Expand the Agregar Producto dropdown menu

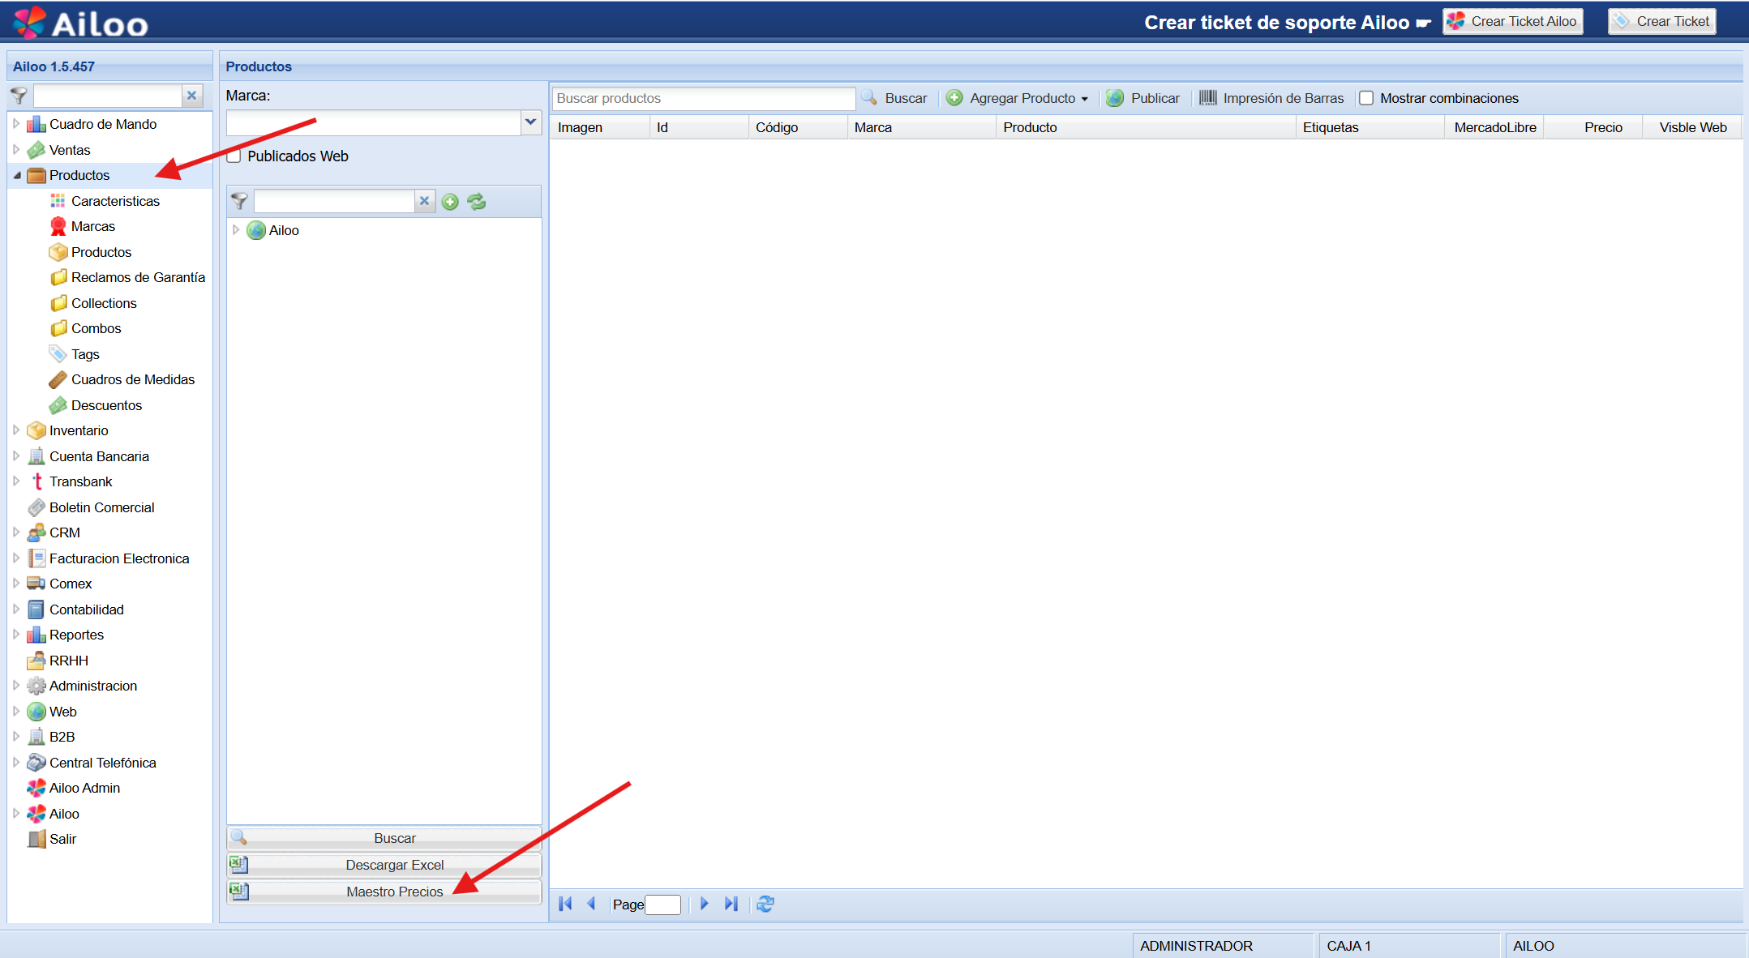(1085, 99)
